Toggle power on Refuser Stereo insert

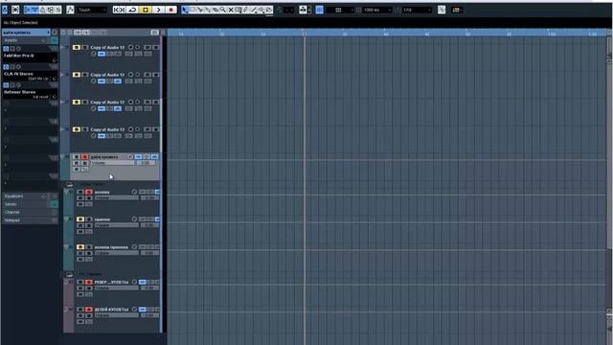click(6, 85)
